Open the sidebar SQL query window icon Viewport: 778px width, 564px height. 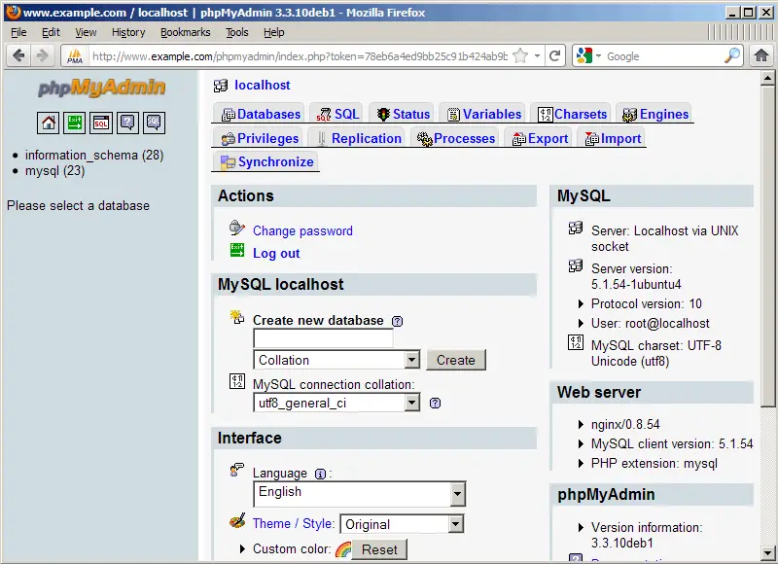tap(101, 123)
